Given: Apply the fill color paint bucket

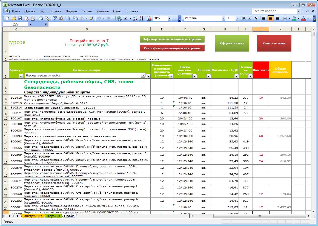Looking at the screenshot, I should (x=294, y=18).
